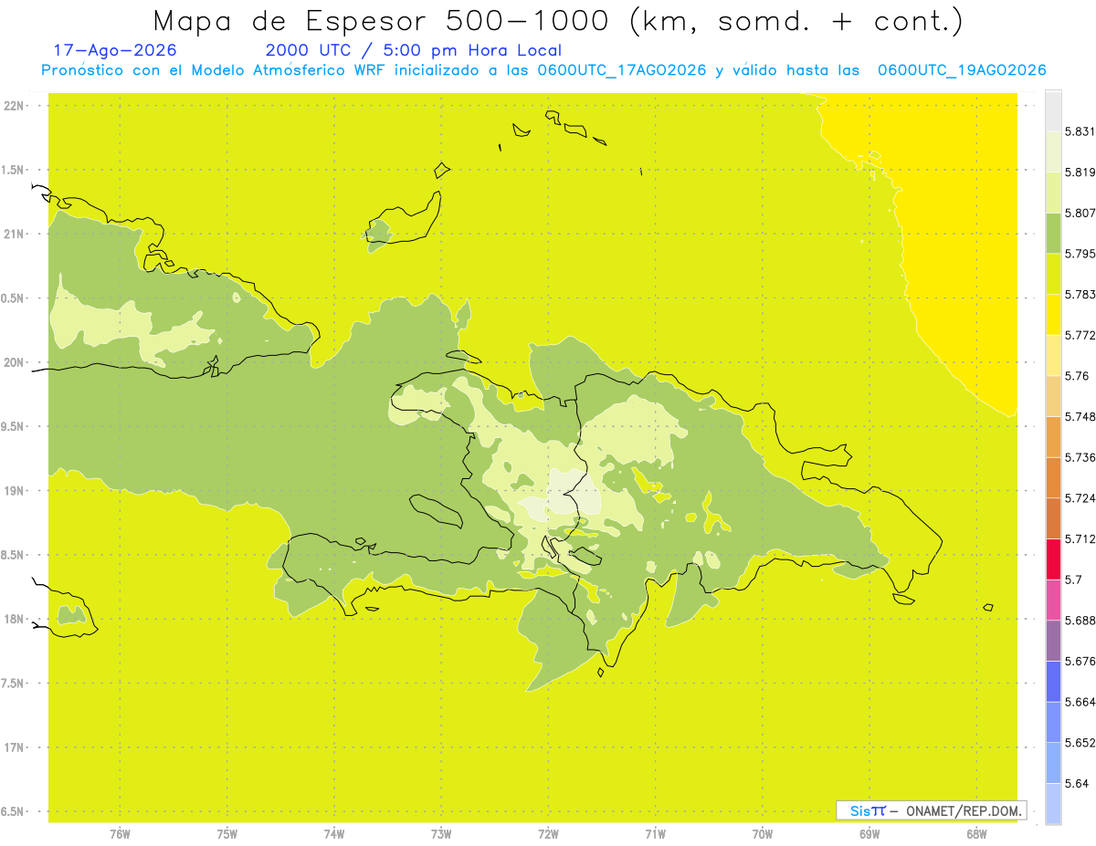Click the 5.807 legend value

(x=1080, y=213)
